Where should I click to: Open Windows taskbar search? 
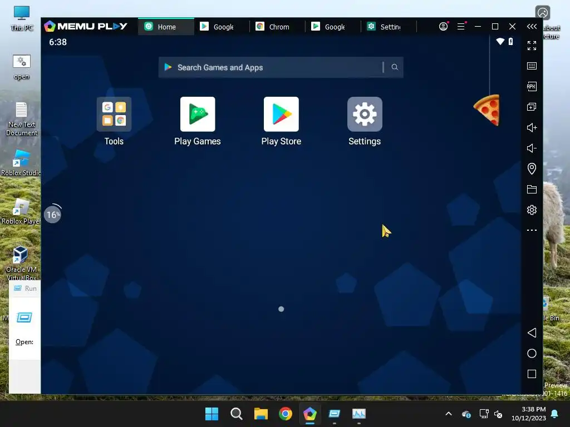click(236, 414)
